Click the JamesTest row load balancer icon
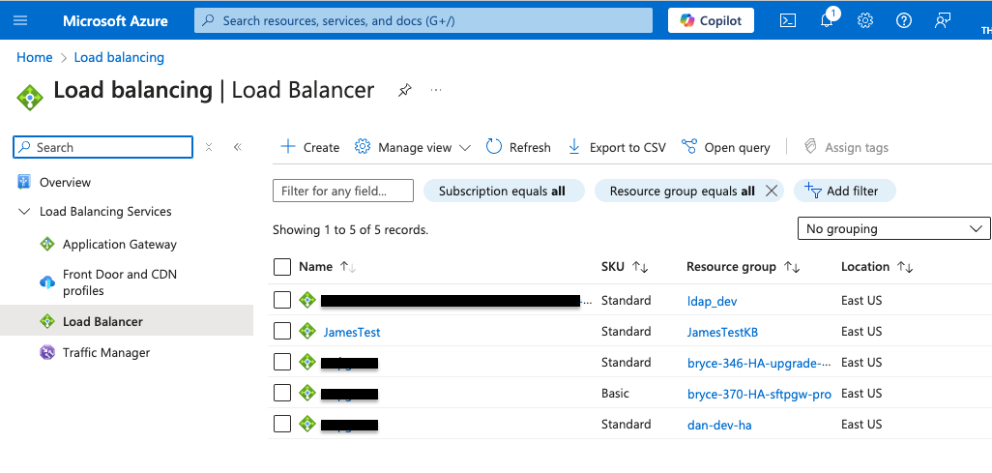992x473 pixels. tap(307, 331)
